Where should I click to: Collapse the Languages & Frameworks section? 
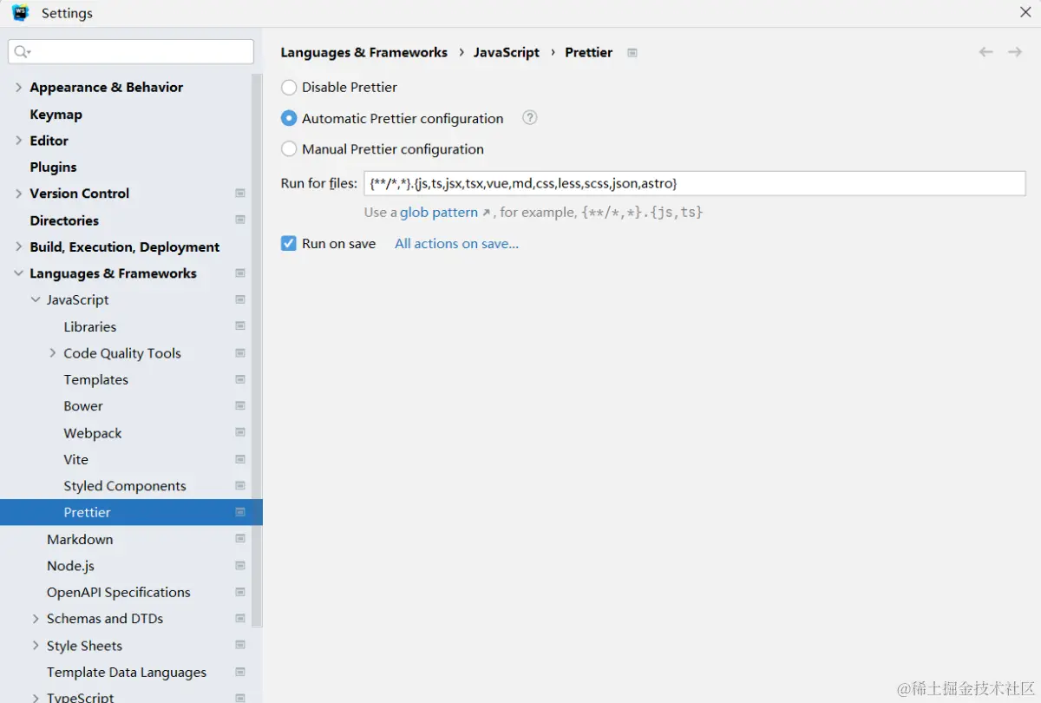pyautogui.click(x=18, y=273)
